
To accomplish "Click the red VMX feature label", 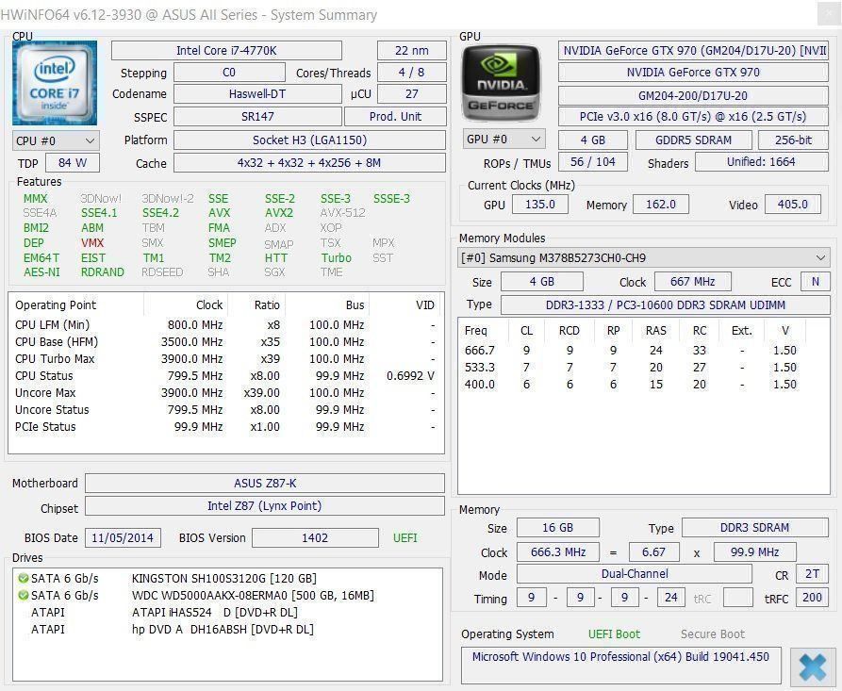I will 92,243.
